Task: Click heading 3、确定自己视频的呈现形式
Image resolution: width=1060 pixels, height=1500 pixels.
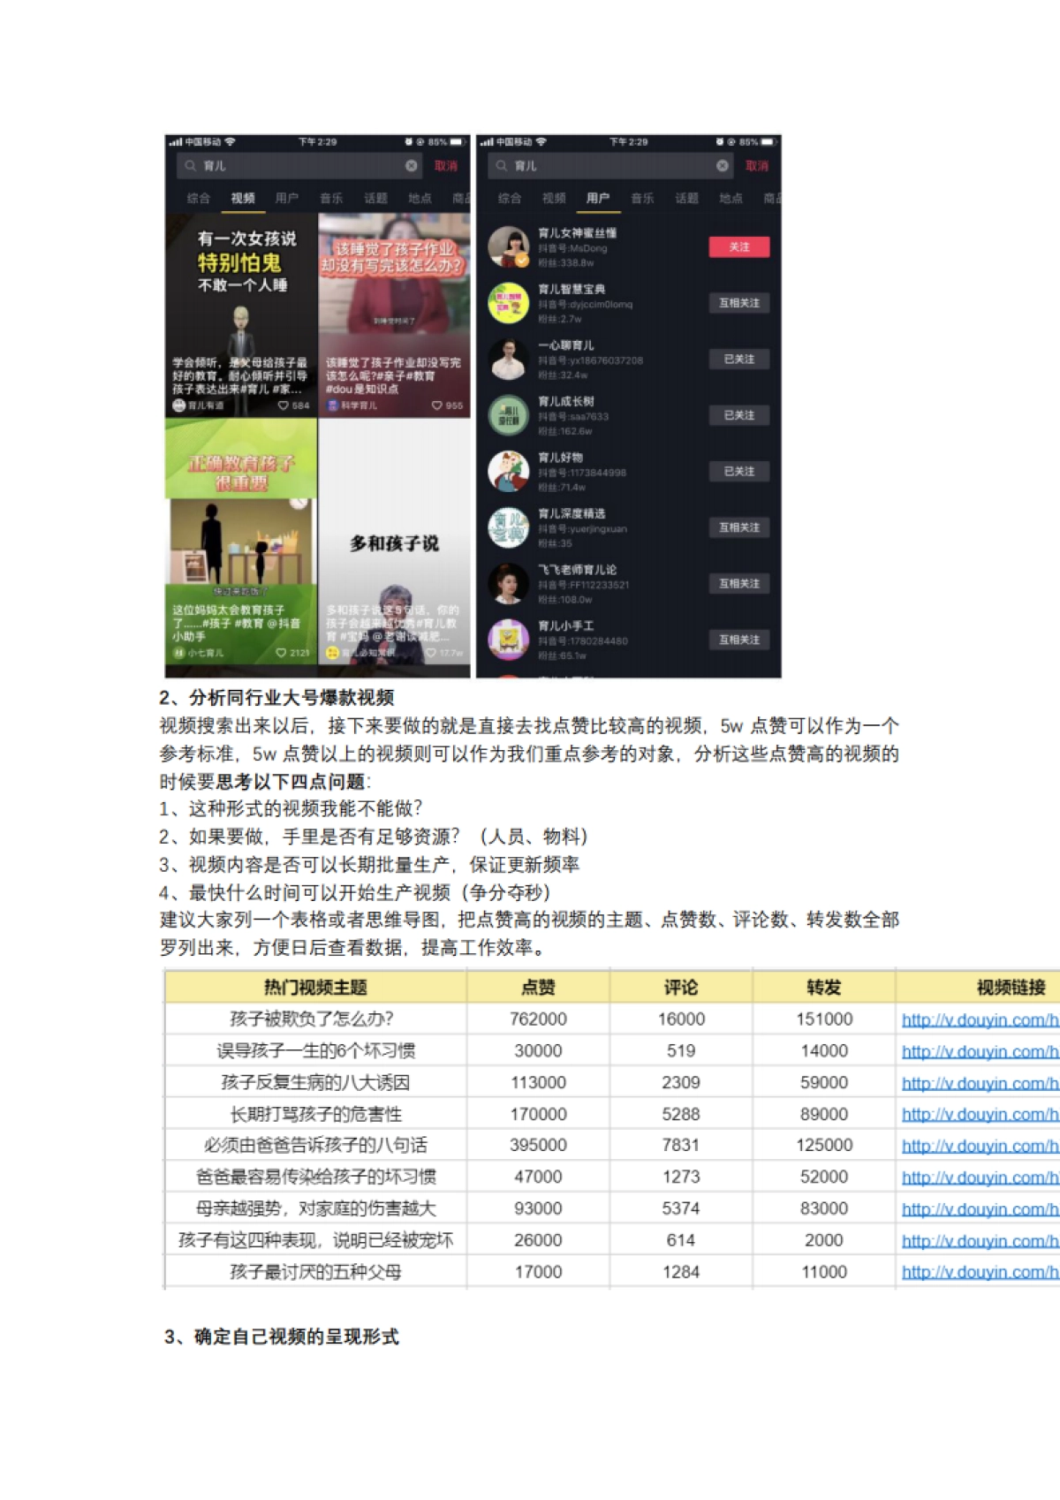Action: [x=282, y=1337]
